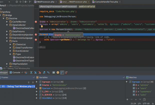Viewport: 155px width, 105px height.
Task: Open Evaluate Expression calculator icon
Action: pyautogui.click(x=54, y=72)
